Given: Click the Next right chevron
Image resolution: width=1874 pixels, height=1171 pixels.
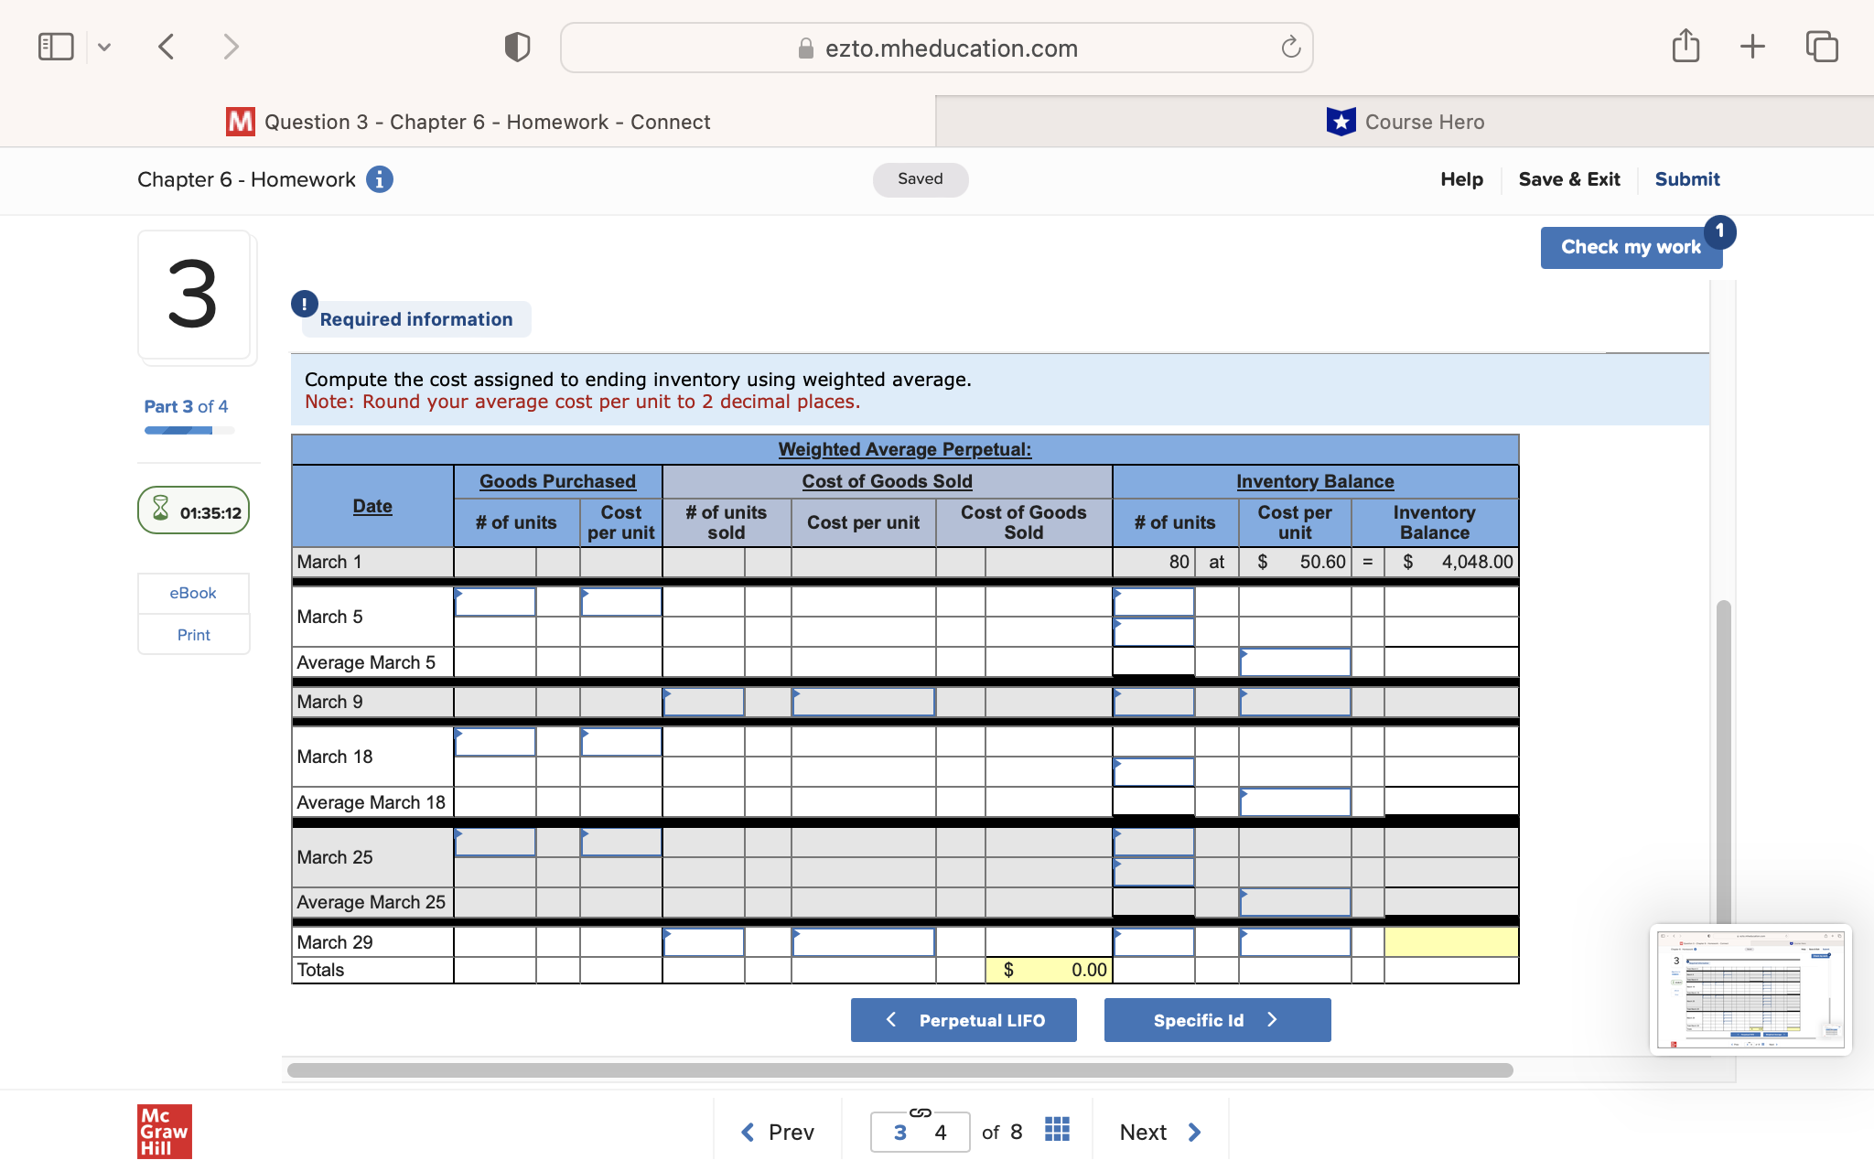Looking at the screenshot, I should pyautogui.click(x=1195, y=1132).
